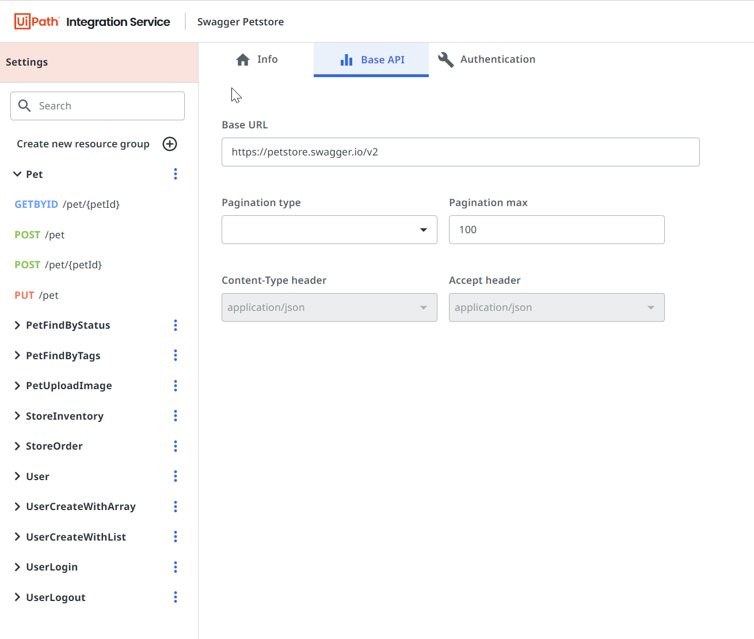
Task: Select POST /pet/{petId} resource
Action: (x=58, y=265)
